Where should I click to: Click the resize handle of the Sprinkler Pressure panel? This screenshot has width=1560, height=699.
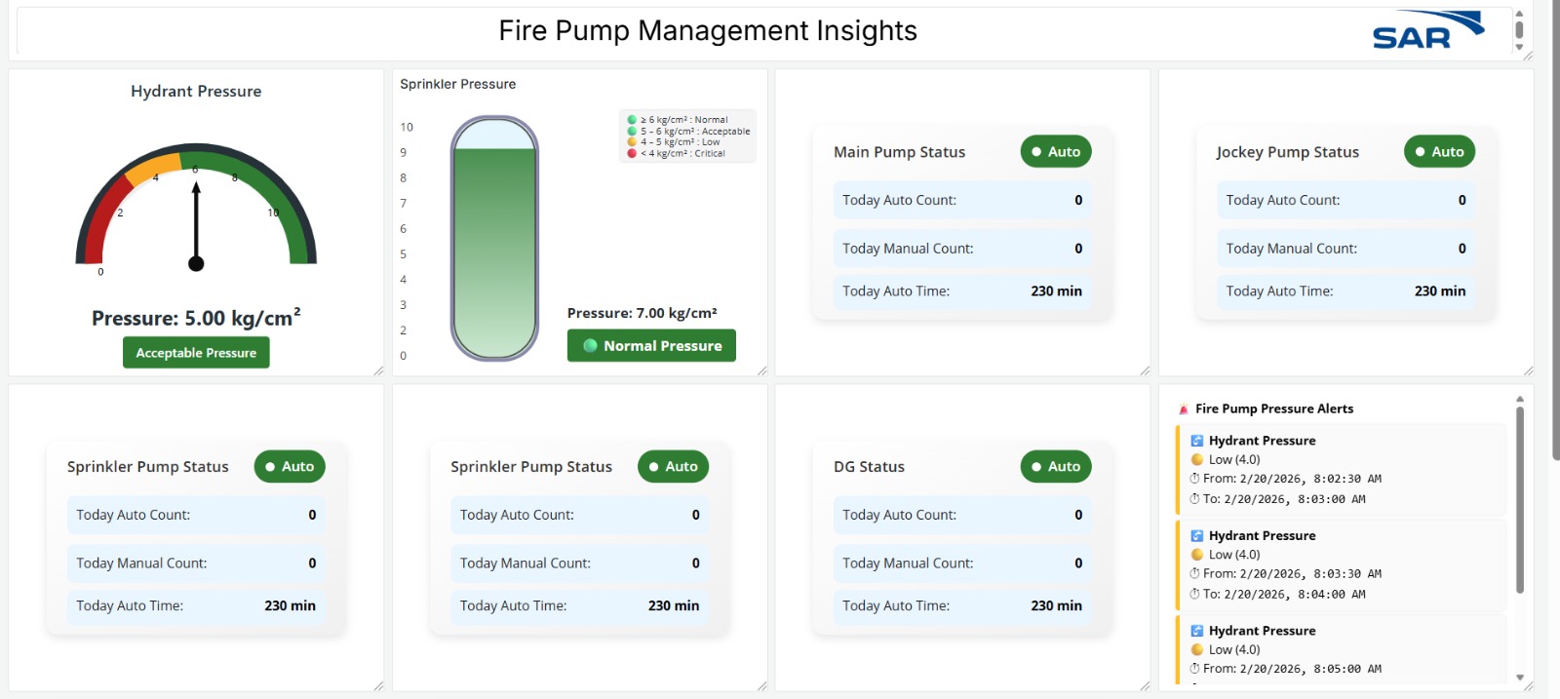point(761,370)
